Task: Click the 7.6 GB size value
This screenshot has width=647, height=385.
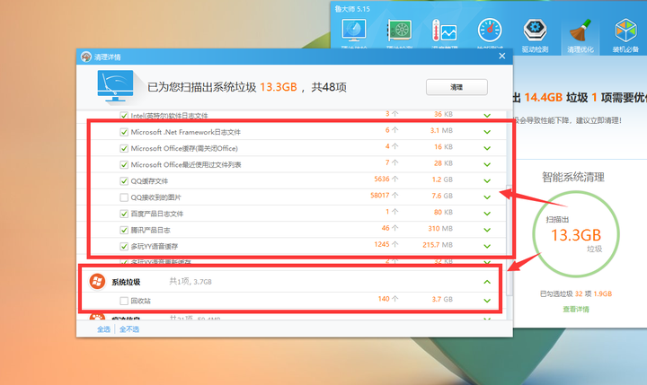Action: click(x=442, y=196)
